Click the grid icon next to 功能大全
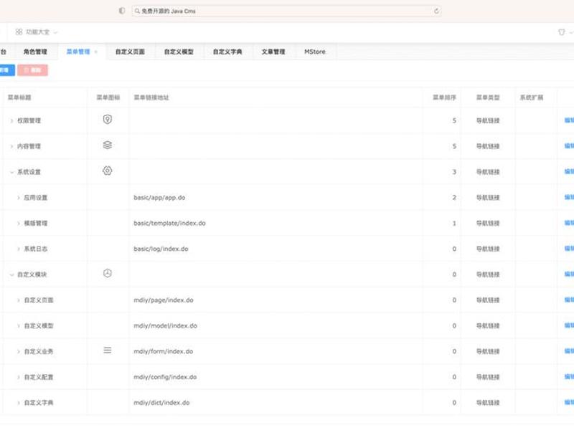 (19, 32)
